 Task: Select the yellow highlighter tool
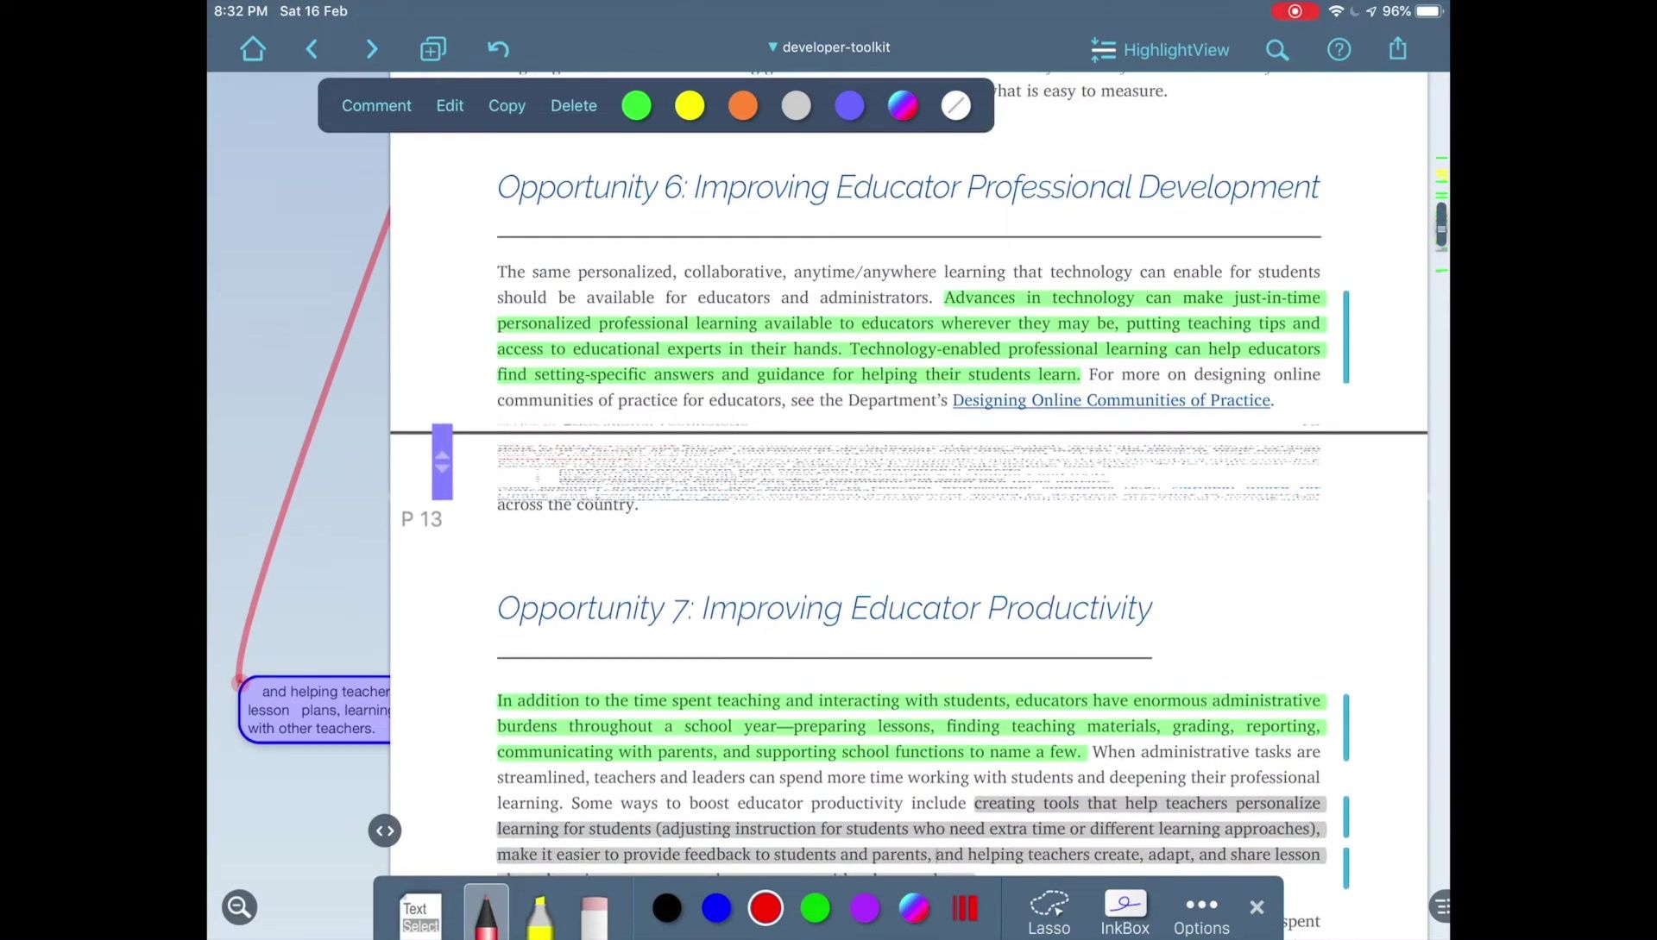click(540, 917)
